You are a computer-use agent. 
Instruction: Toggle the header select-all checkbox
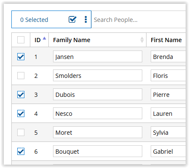[21, 40]
